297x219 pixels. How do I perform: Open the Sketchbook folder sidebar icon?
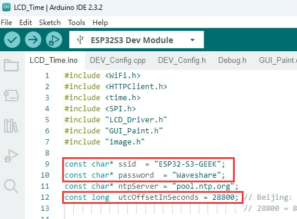[x=11, y=65]
